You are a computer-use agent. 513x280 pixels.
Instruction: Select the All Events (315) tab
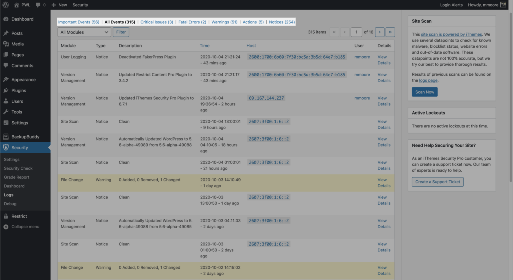coord(120,22)
